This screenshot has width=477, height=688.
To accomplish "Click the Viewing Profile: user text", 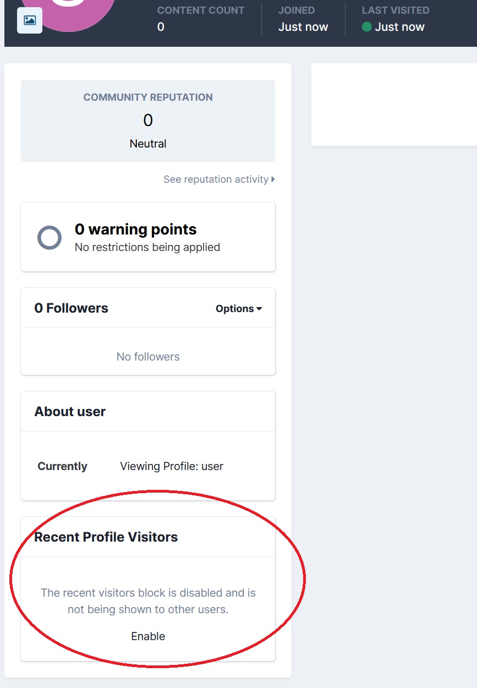I will coord(172,466).
